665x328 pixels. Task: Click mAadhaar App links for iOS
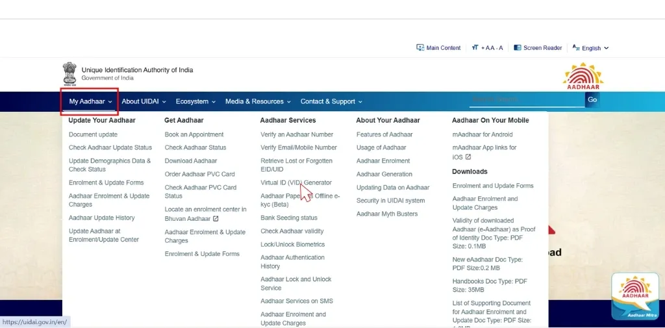pyautogui.click(x=484, y=152)
